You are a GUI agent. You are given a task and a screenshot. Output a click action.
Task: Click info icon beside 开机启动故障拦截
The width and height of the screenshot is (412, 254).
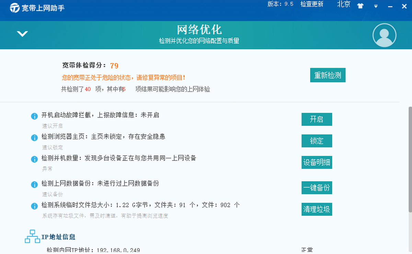coord(34,116)
